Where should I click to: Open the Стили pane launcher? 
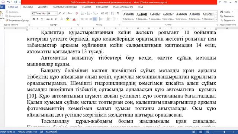(217, 25)
